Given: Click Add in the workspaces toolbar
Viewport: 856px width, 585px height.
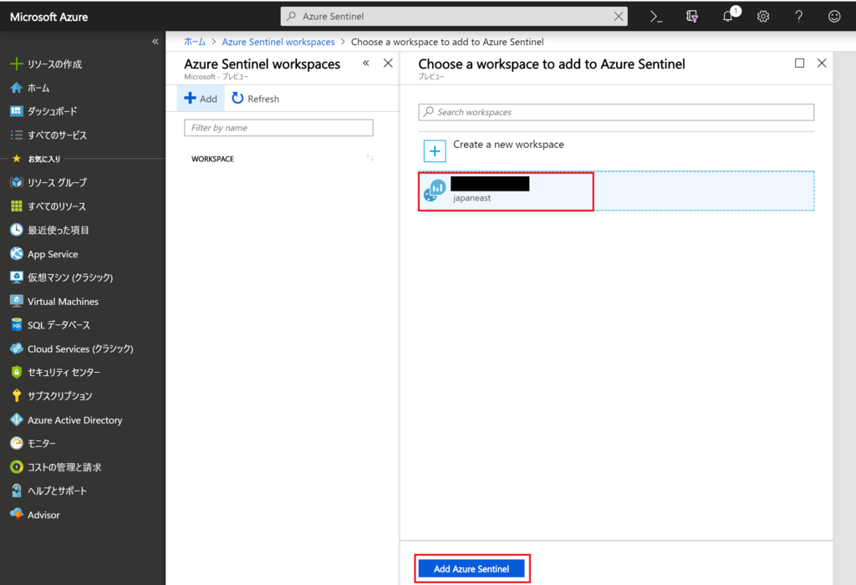Looking at the screenshot, I should point(201,99).
